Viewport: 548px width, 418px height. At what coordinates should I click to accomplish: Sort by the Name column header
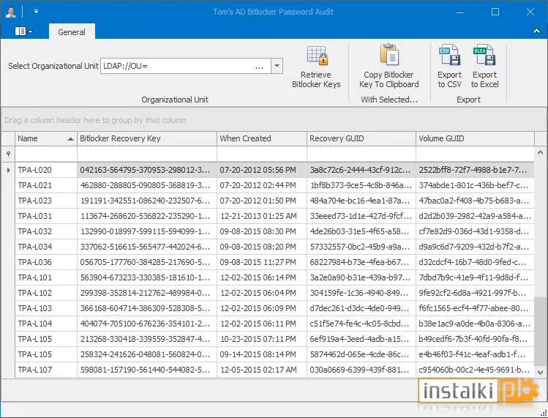click(46, 138)
